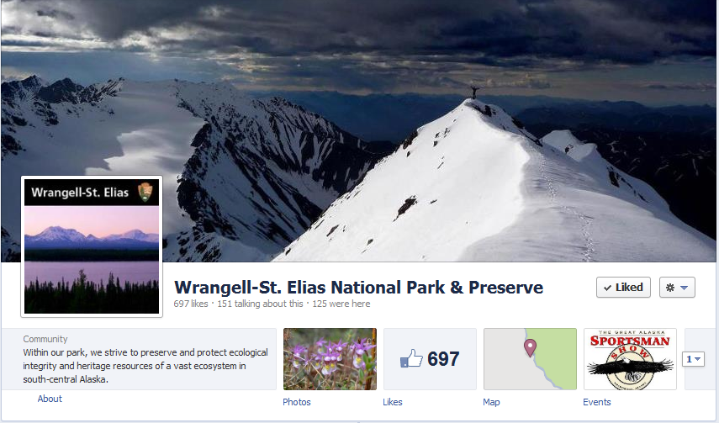Click the thumbs-up icon in Likes tile
Viewport: 719px width, 423px height.
coord(411,358)
